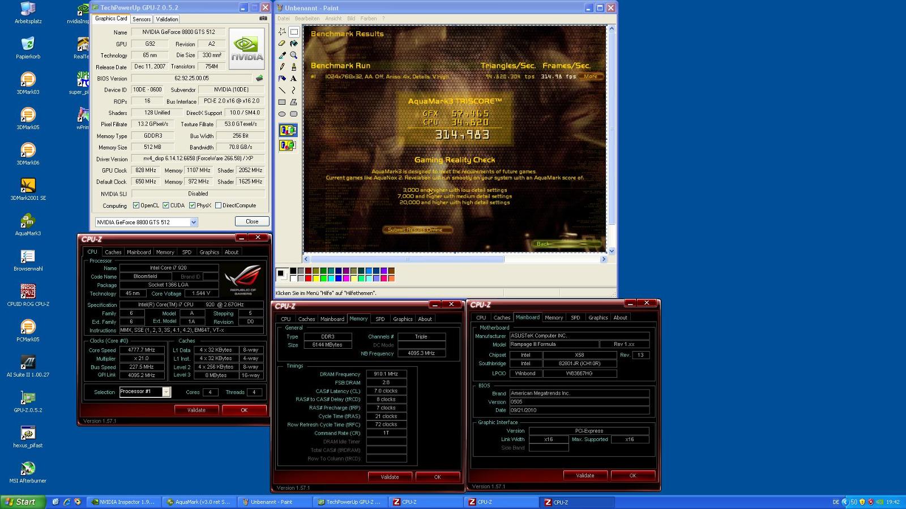Choose the Fill With Color bucket tool

(294, 43)
